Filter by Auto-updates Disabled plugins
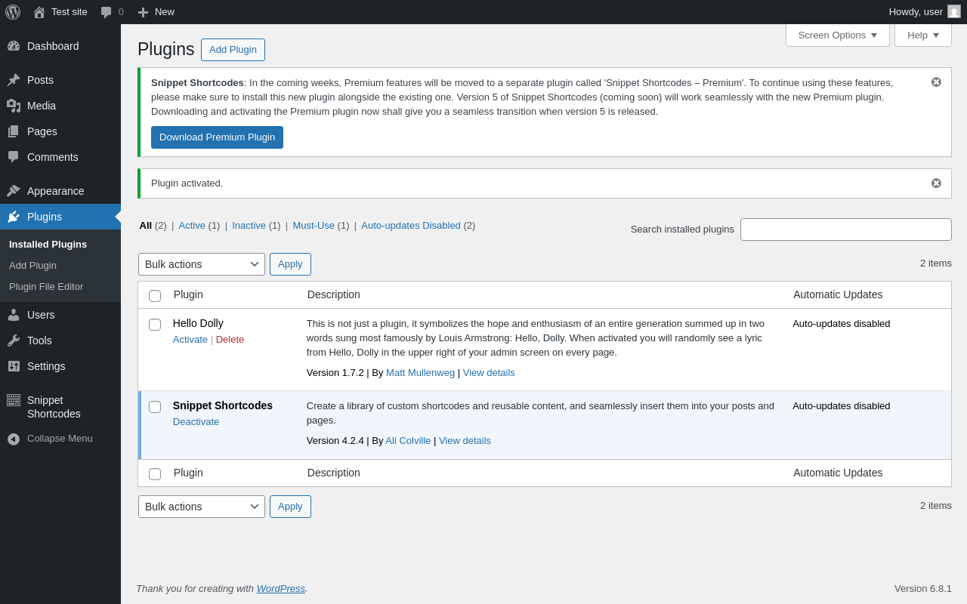Screen dimensions: 967x604 coord(411,226)
